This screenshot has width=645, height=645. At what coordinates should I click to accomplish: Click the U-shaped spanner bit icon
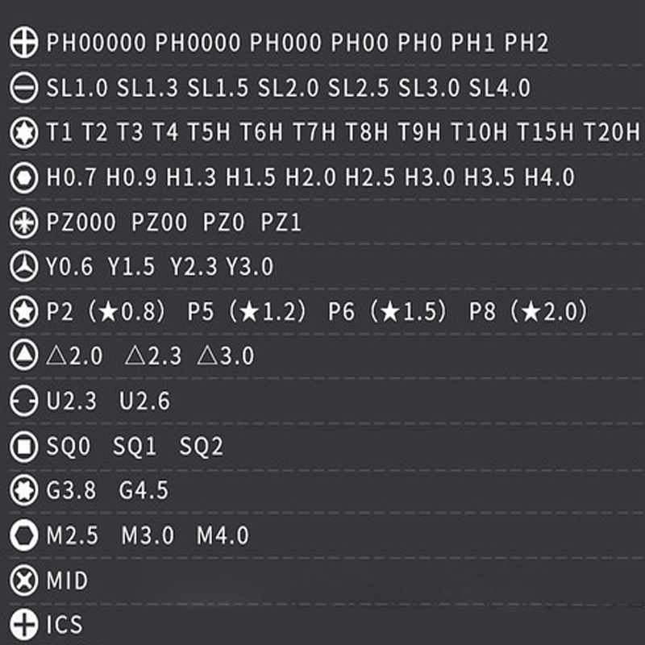pos(24,401)
